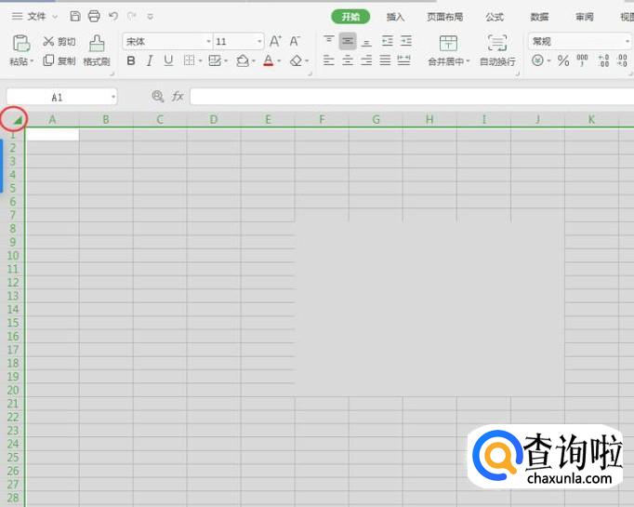Click the font color A swatch
The image size is (634, 507).
click(267, 61)
